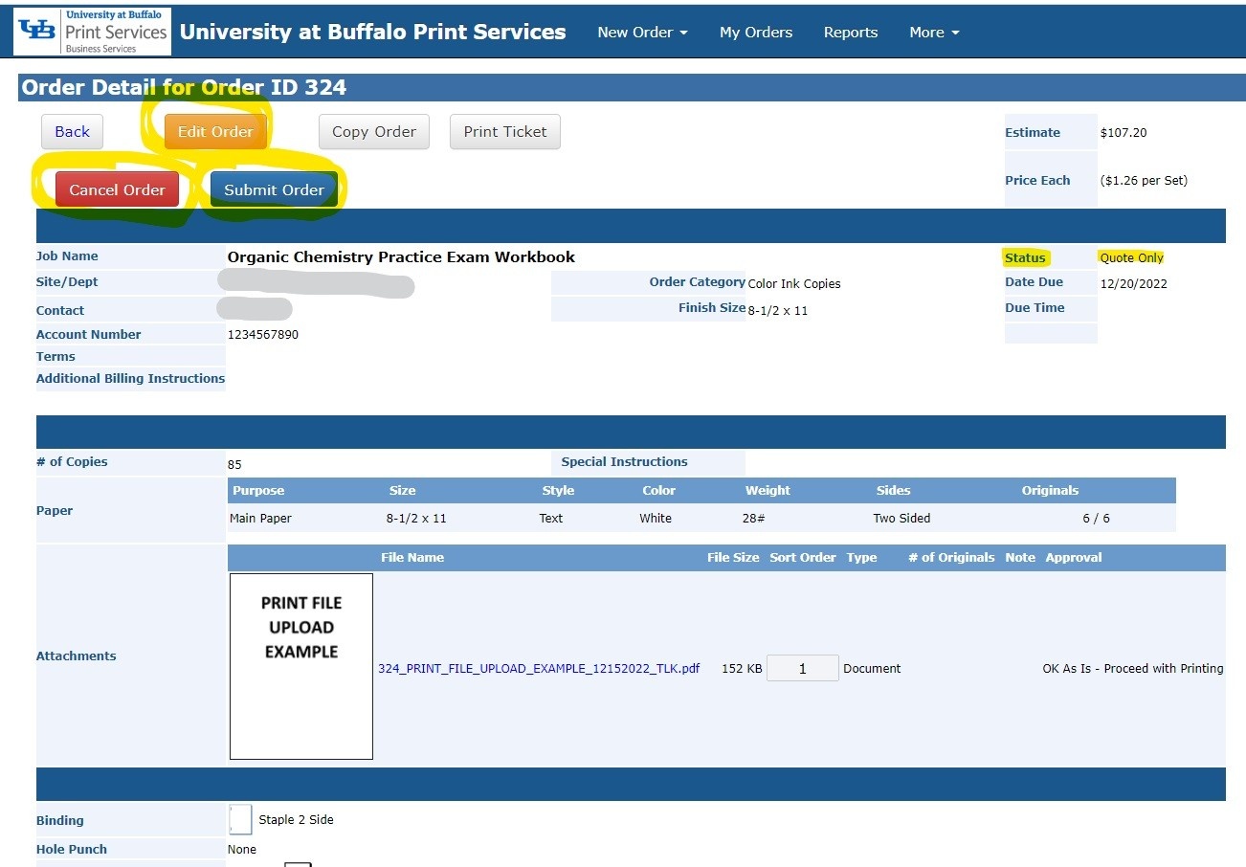Open the Print Ticket

[504, 131]
